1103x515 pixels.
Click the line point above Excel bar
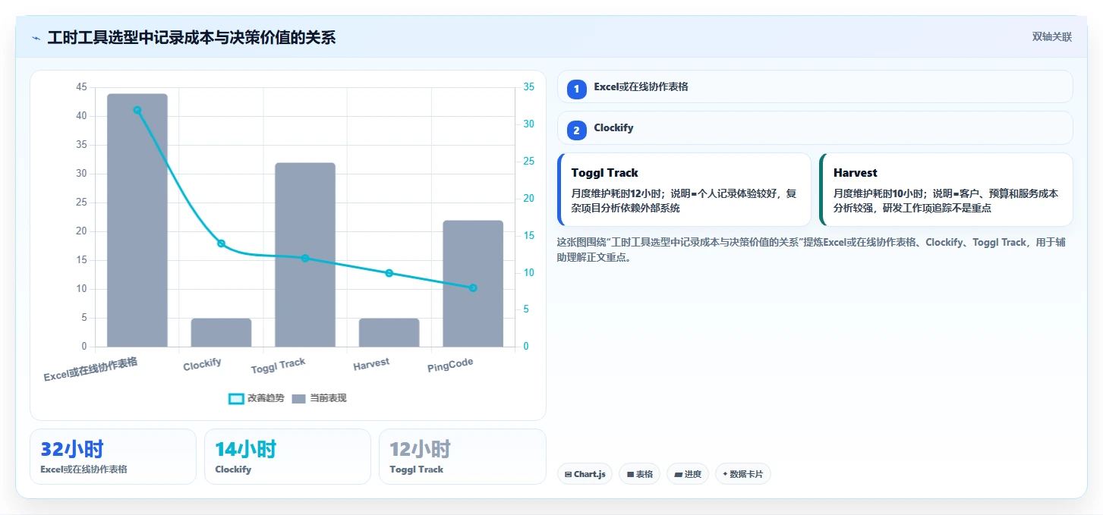point(137,110)
